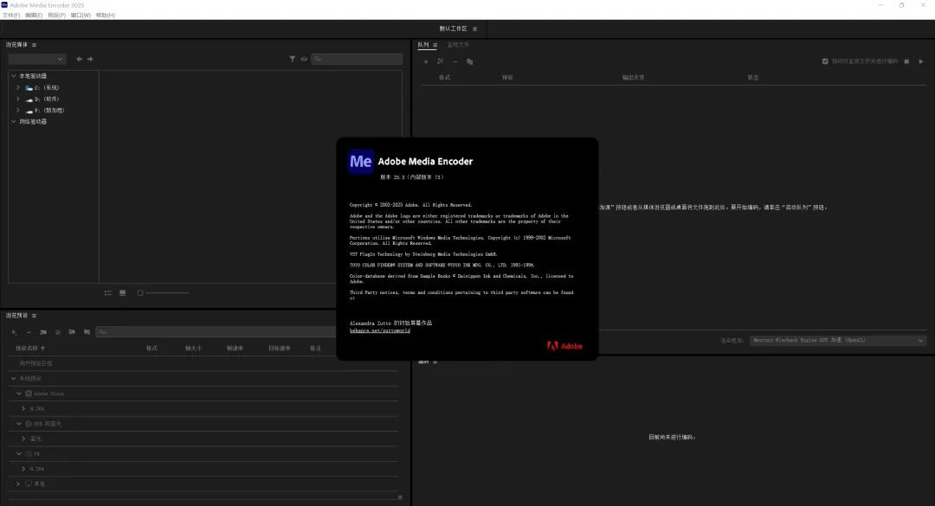
Task: Collapse the 系统预设 group
Action: [x=14, y=379]
